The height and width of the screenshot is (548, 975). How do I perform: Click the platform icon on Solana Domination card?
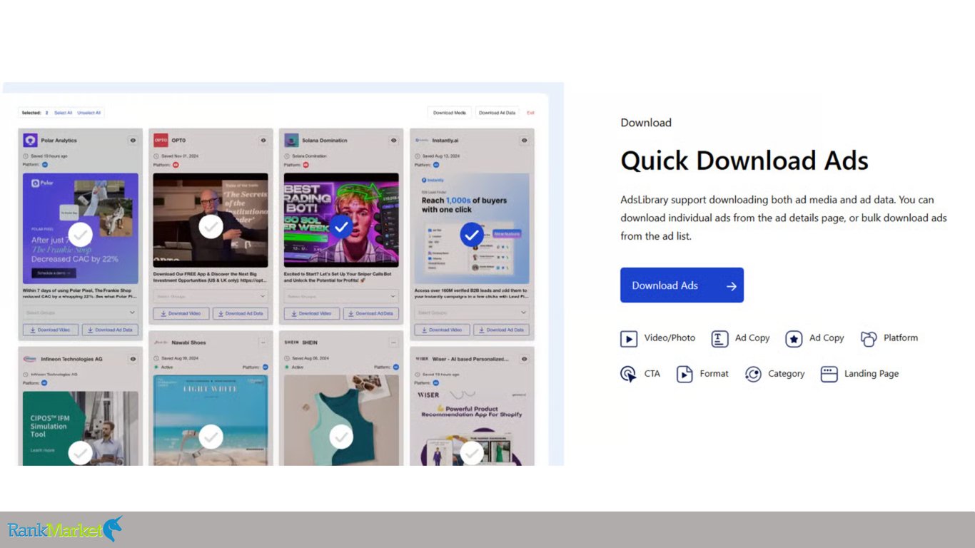point(306,165)
